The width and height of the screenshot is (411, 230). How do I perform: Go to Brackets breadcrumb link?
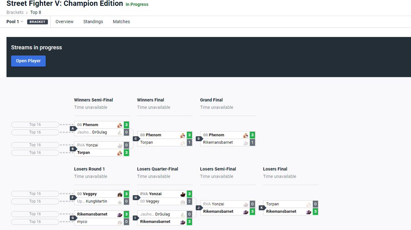coord(15,12)
